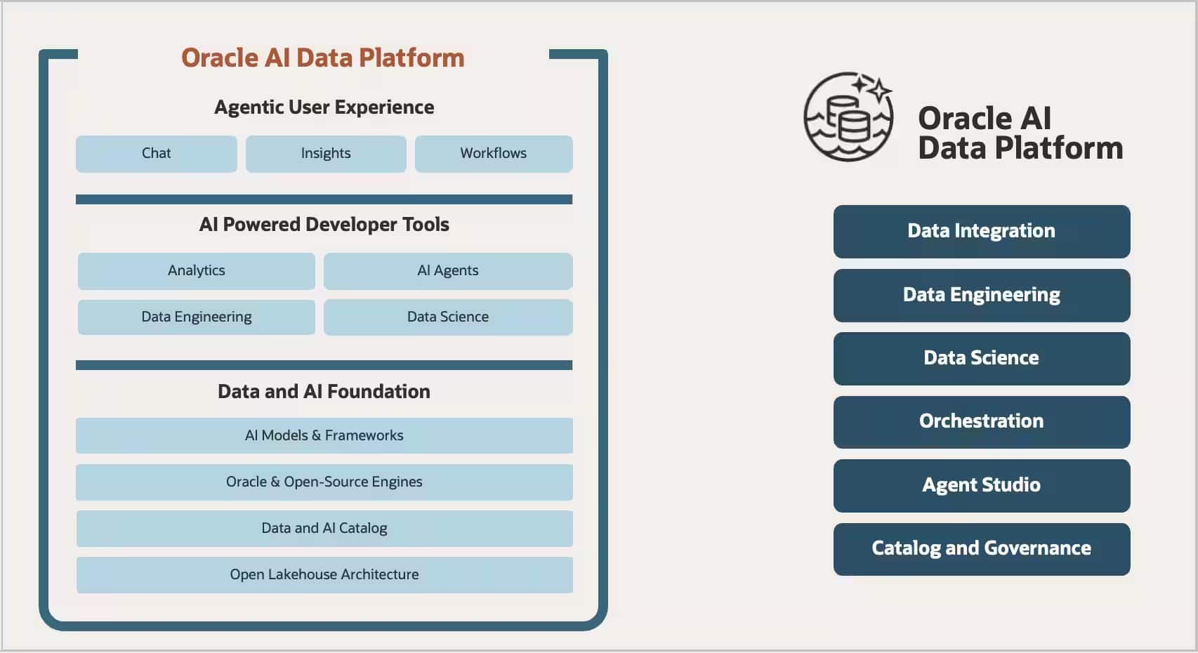Collapse the Data and AI Foundation section
Screen dimensions: 1198x653
pos(323,391)
